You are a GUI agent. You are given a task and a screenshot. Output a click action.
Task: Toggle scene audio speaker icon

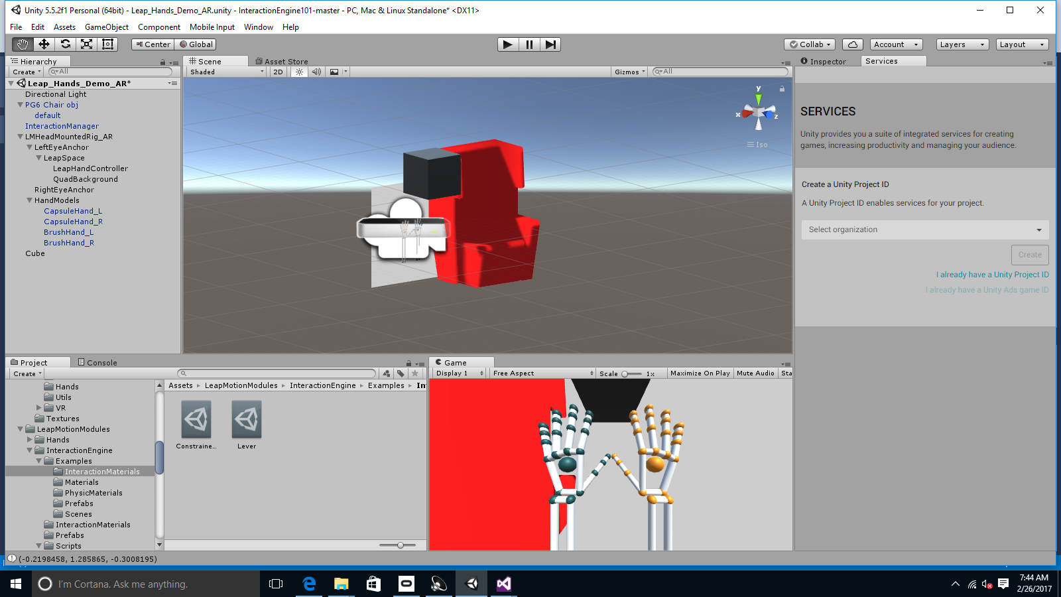pyautogui.click(x=316, y=72)
